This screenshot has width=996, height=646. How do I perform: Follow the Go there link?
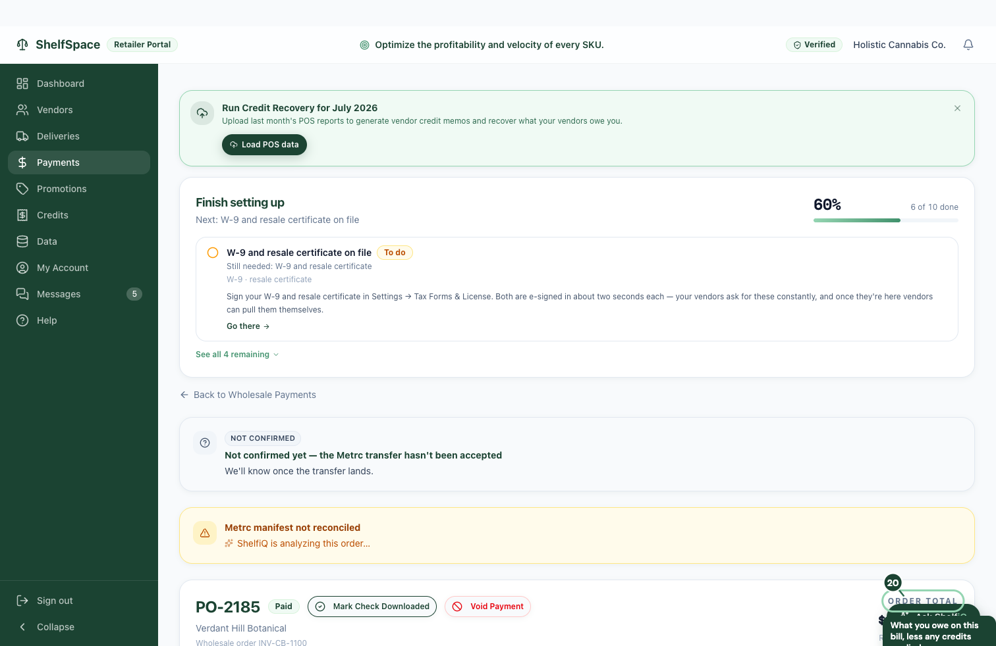(x=248, y=326)
